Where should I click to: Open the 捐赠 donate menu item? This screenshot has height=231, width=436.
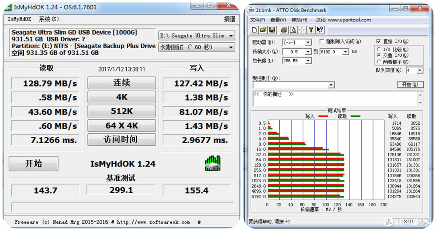(230, 19)
